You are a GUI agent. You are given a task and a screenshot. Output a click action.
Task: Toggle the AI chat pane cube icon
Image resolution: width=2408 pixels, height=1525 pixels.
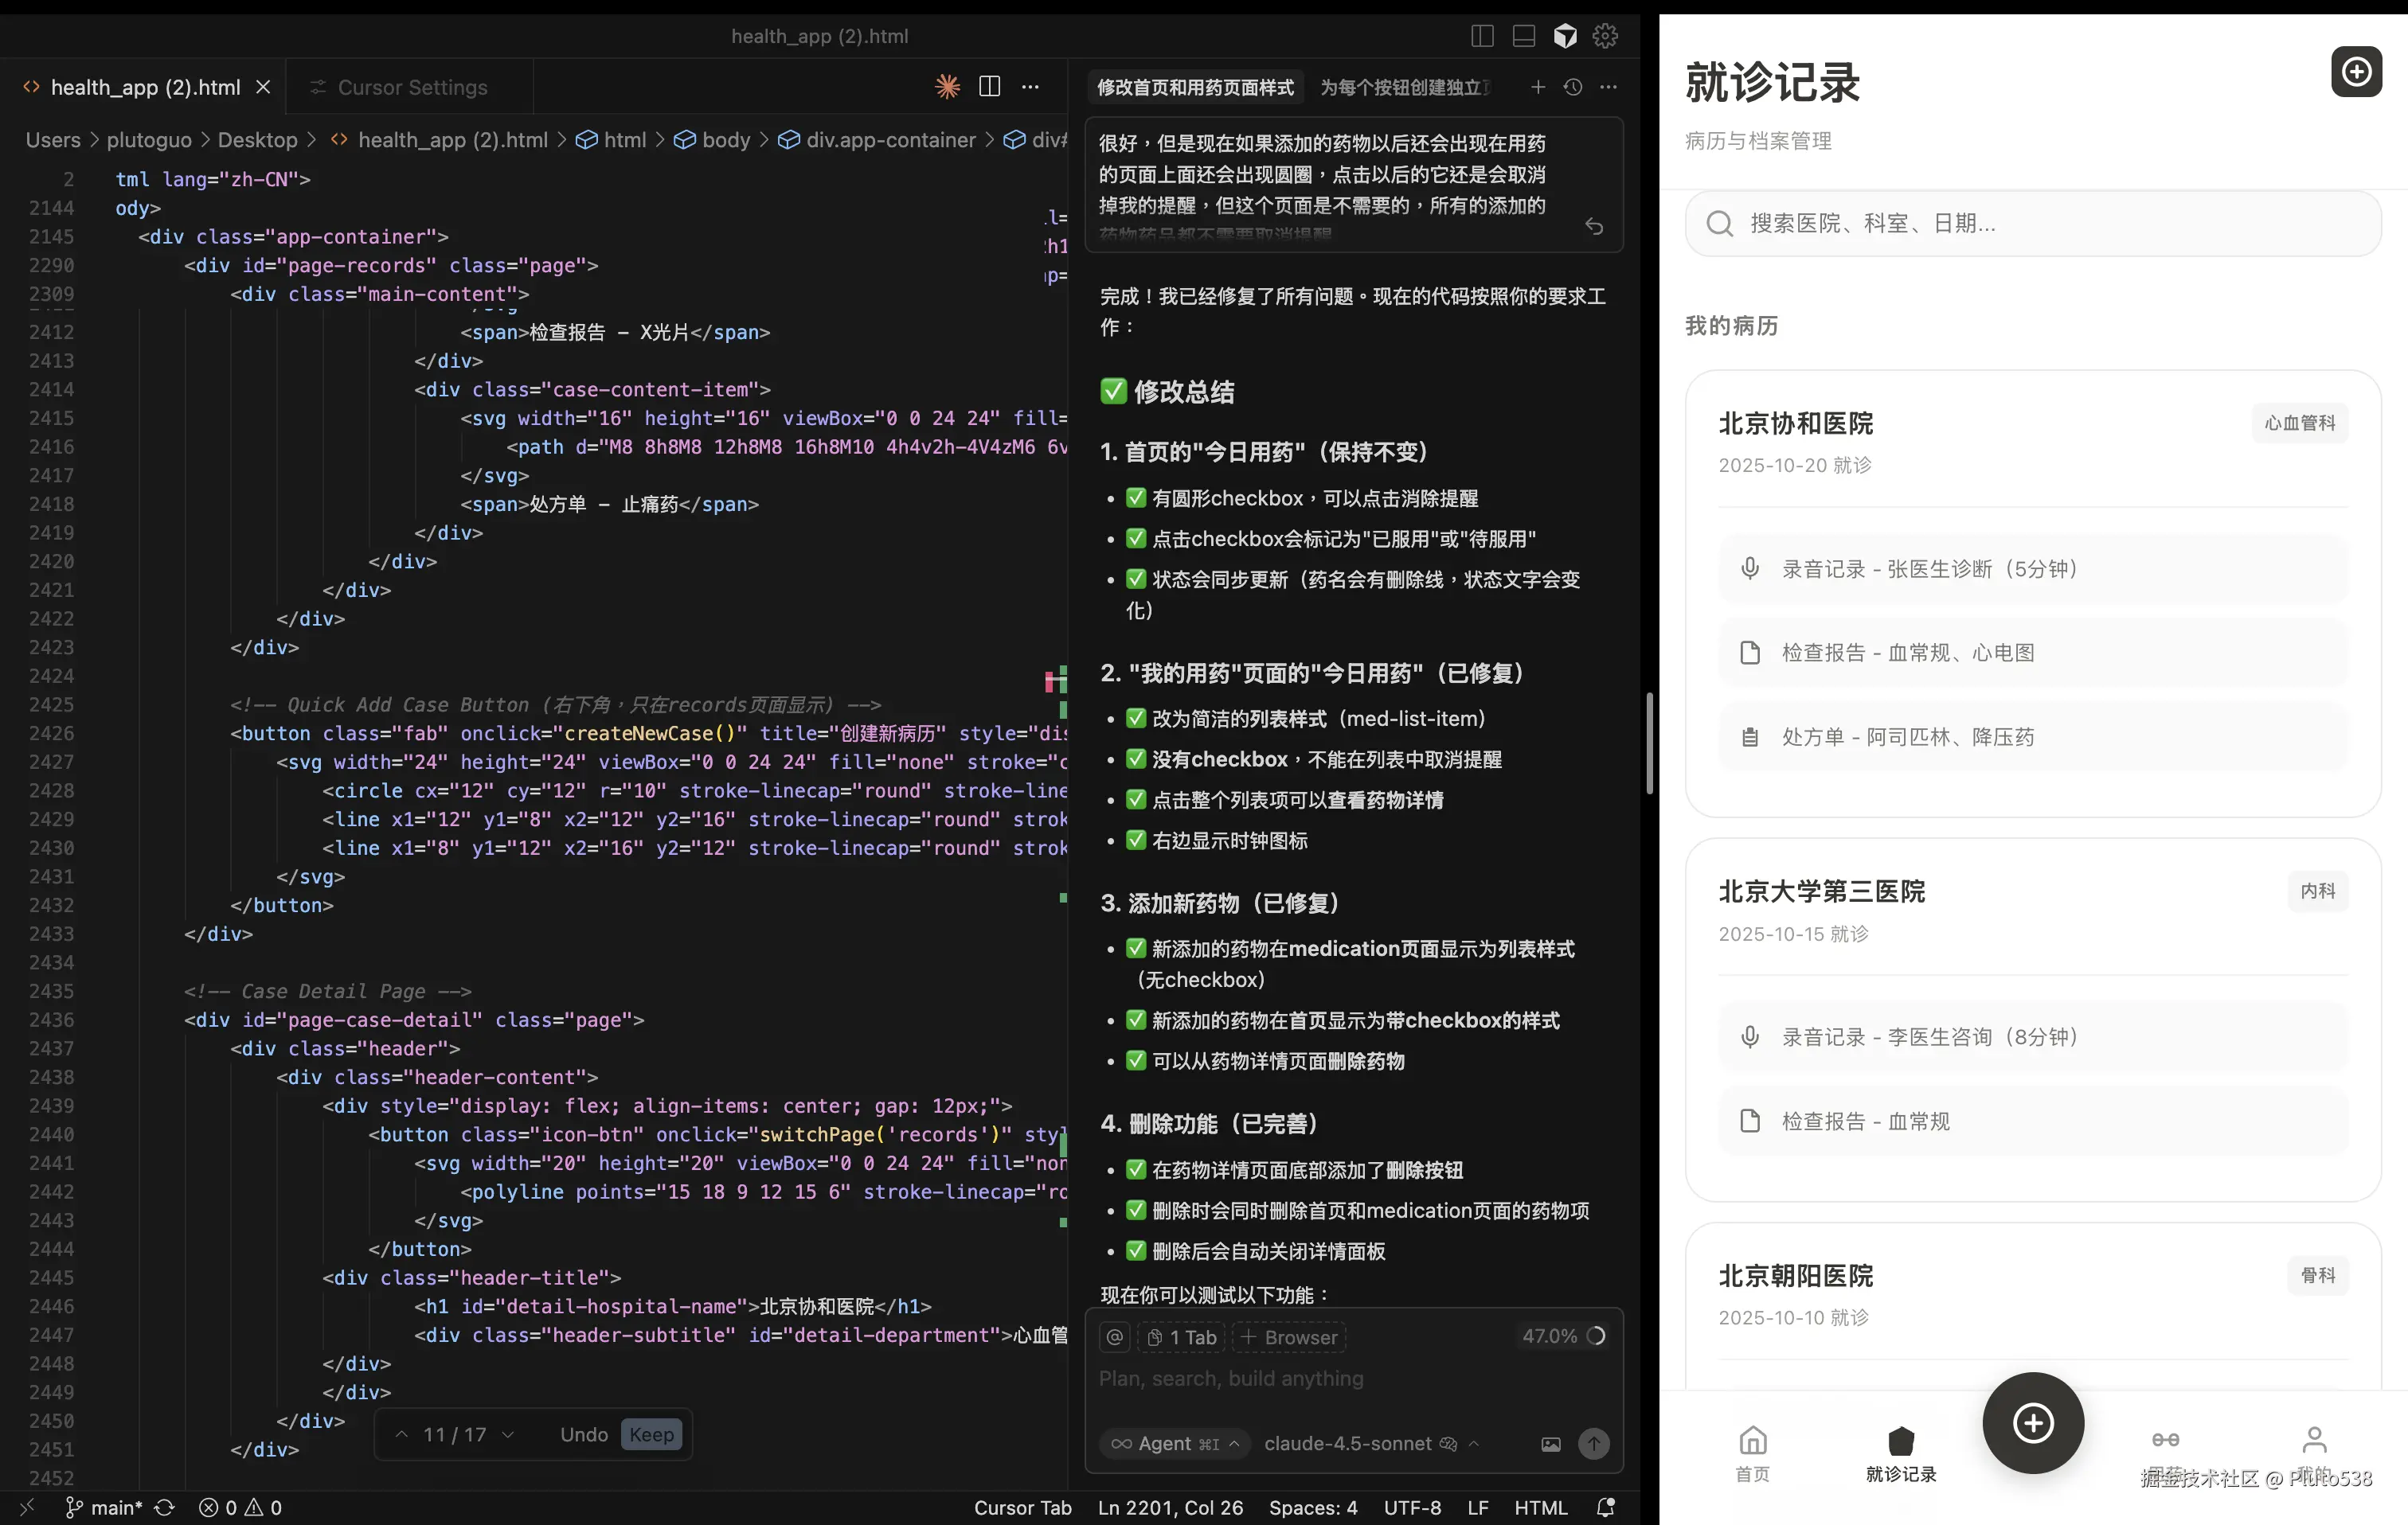click(x=1565, y=36)
